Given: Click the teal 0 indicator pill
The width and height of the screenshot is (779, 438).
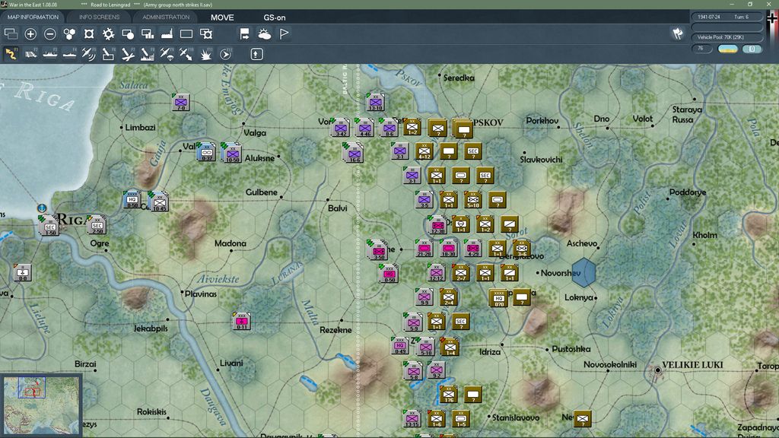Looking at the screenshot, I should [752, 49].
